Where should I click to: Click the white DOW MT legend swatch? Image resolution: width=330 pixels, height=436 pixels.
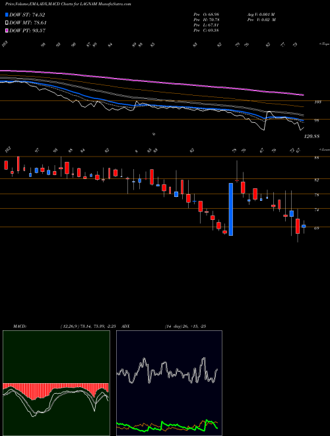(x=7, y=23)
